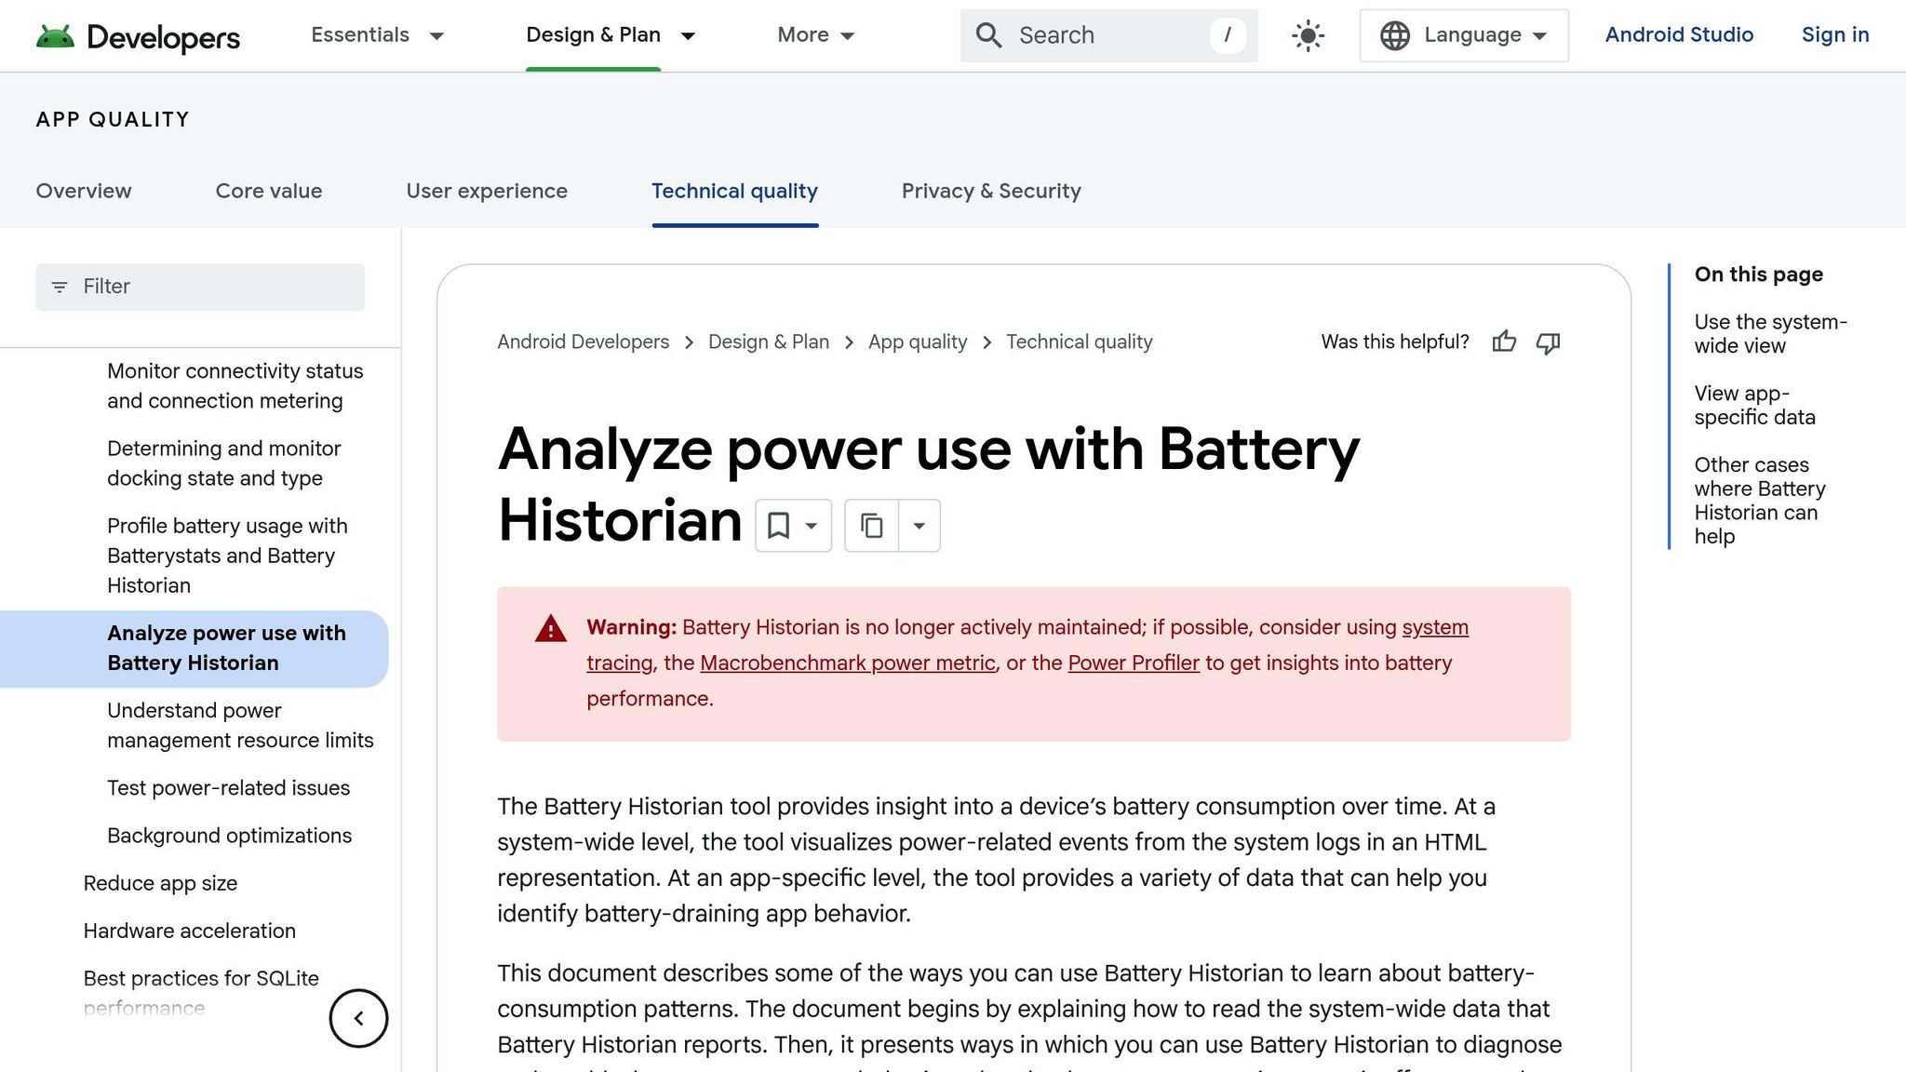Click the Sign in button
The image size is (1906, 1072).
[x=1834, y=34]
